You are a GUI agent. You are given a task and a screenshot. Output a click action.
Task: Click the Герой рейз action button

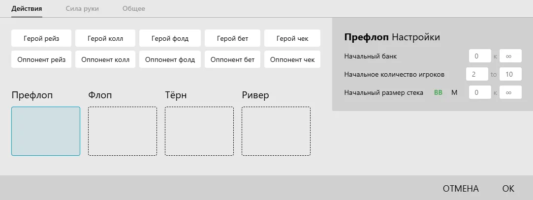[41, 38]
